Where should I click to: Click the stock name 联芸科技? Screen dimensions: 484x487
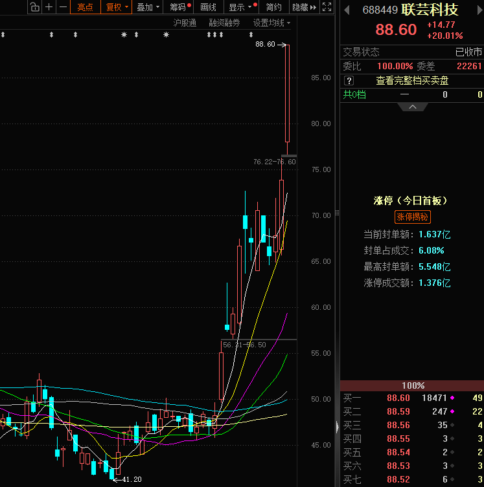point(430,10)
